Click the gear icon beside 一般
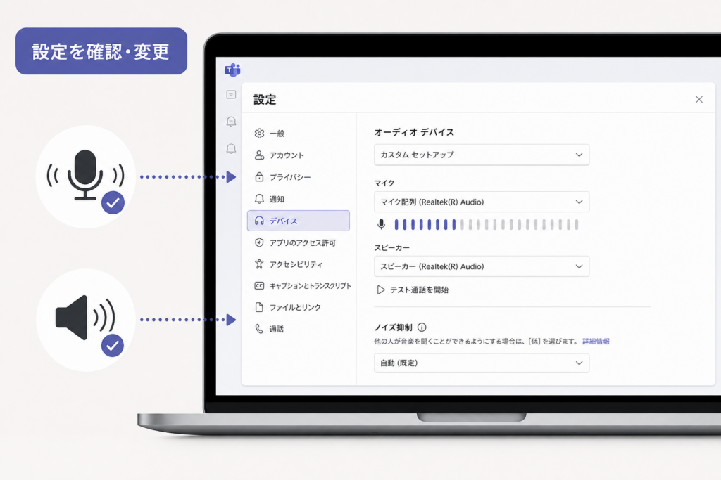The image size is (721, 480). (259, 133)
